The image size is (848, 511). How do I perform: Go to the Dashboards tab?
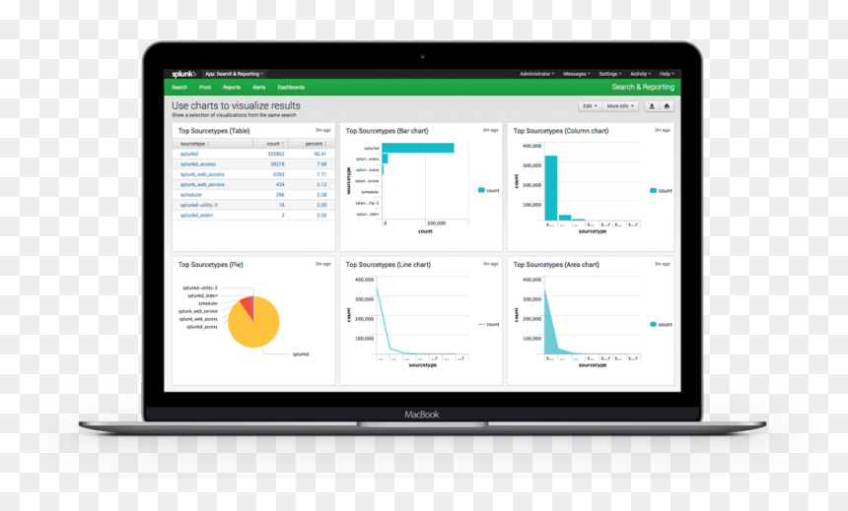coord(291,87)
